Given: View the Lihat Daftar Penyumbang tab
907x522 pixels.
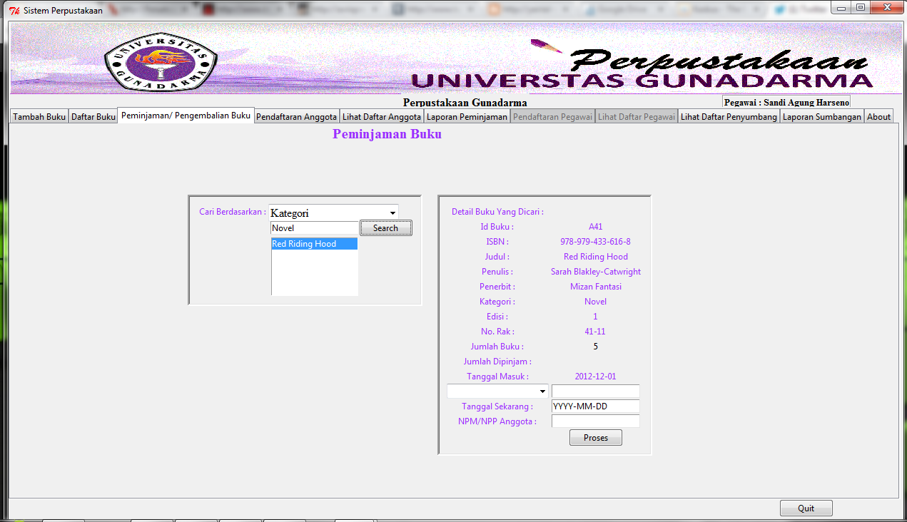Looking at the screenshot, I should point(729,117).
